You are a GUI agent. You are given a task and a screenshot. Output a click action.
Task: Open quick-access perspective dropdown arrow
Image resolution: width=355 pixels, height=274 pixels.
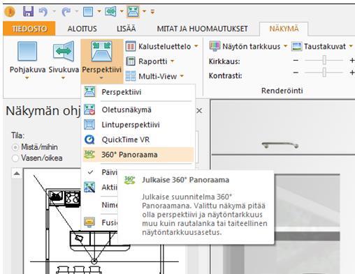click(x=144, y=11)
